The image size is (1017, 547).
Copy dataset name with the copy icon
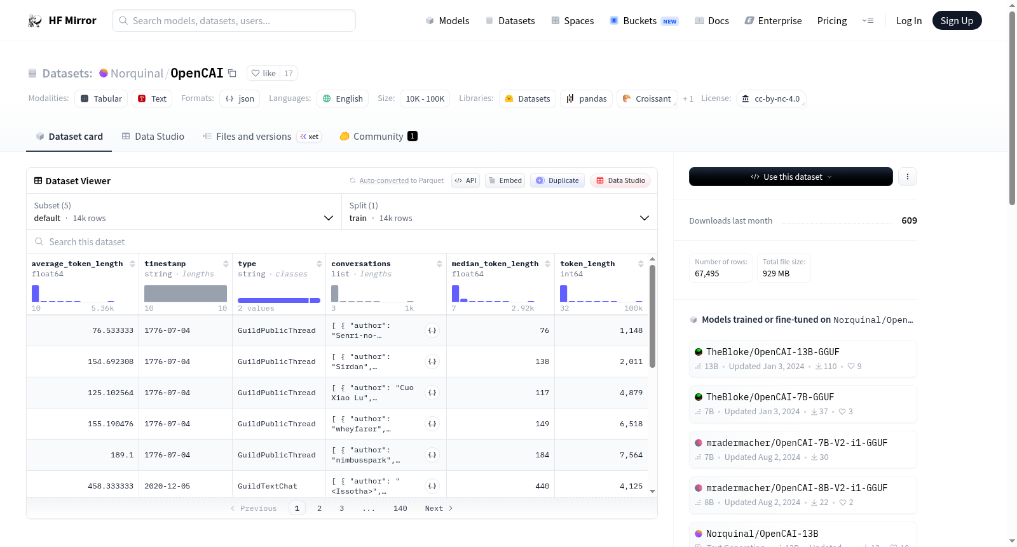(233, 74)
